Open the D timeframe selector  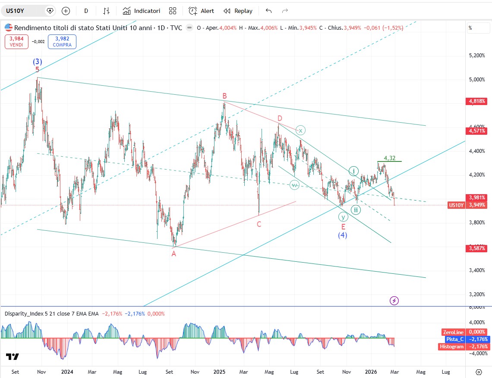point(86,11)
